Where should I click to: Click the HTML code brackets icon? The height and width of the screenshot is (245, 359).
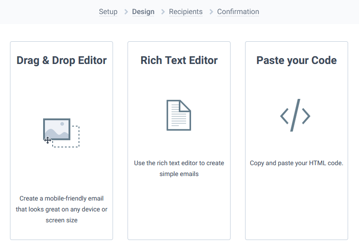(295, 115)
